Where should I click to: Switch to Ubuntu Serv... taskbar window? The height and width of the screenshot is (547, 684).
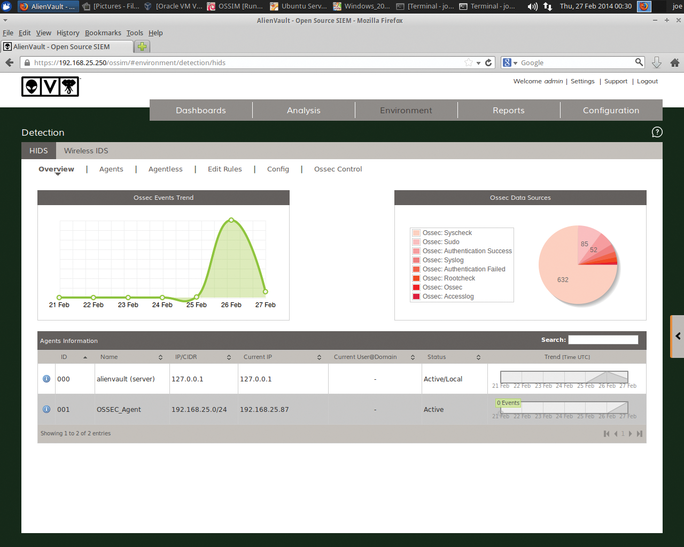click(x=299, y=6)
